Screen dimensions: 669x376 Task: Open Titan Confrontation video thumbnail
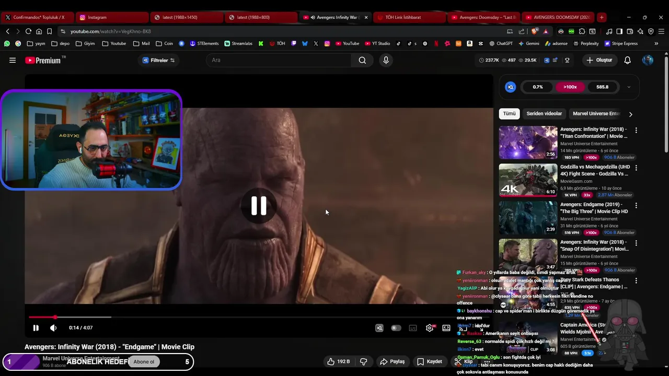528,143
